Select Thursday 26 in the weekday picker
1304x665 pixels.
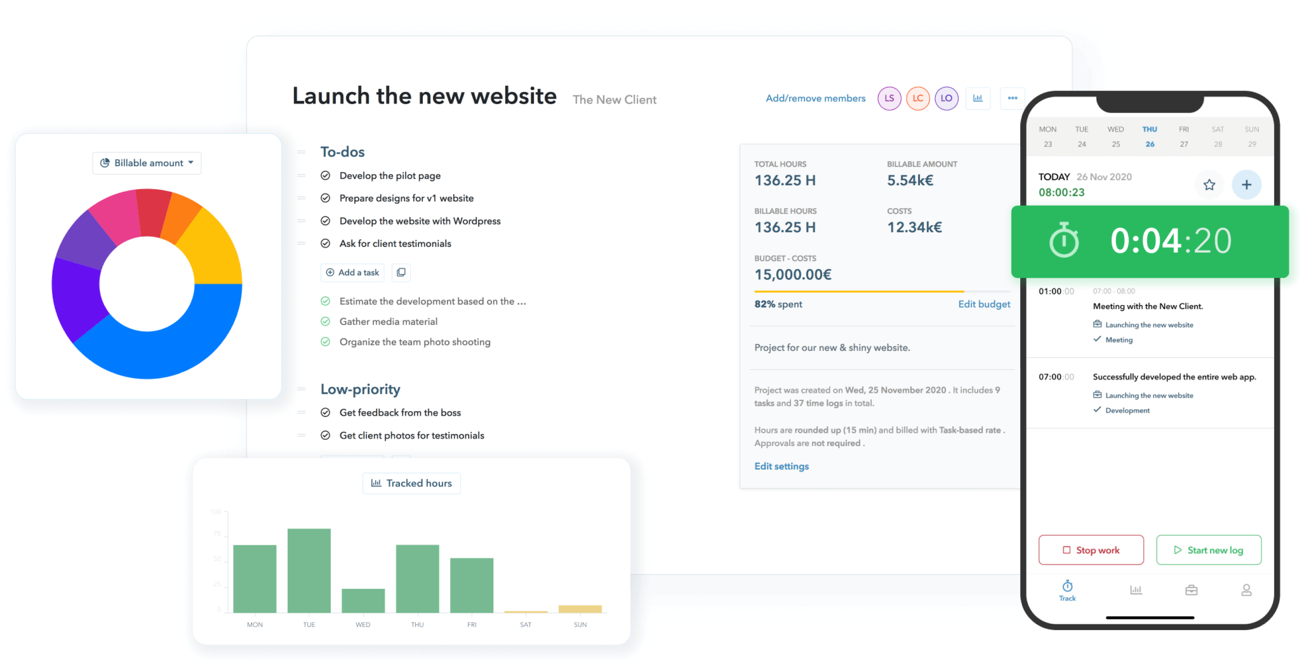(1150, 137)
